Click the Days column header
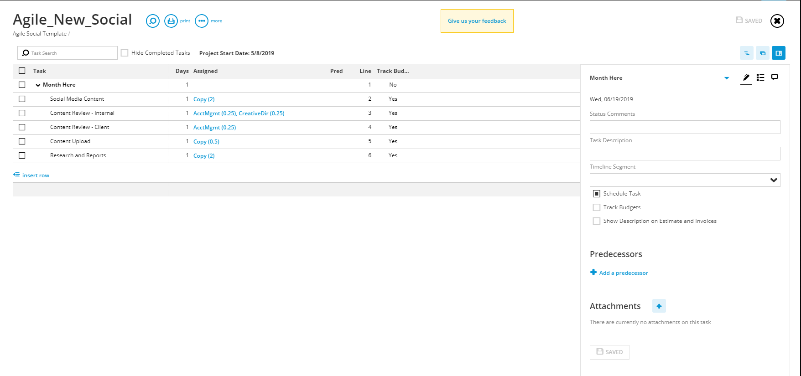The image size is (801, 376). 182,71
